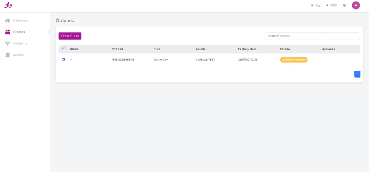Go to Mi Cuenta menu item

(20, 43)
